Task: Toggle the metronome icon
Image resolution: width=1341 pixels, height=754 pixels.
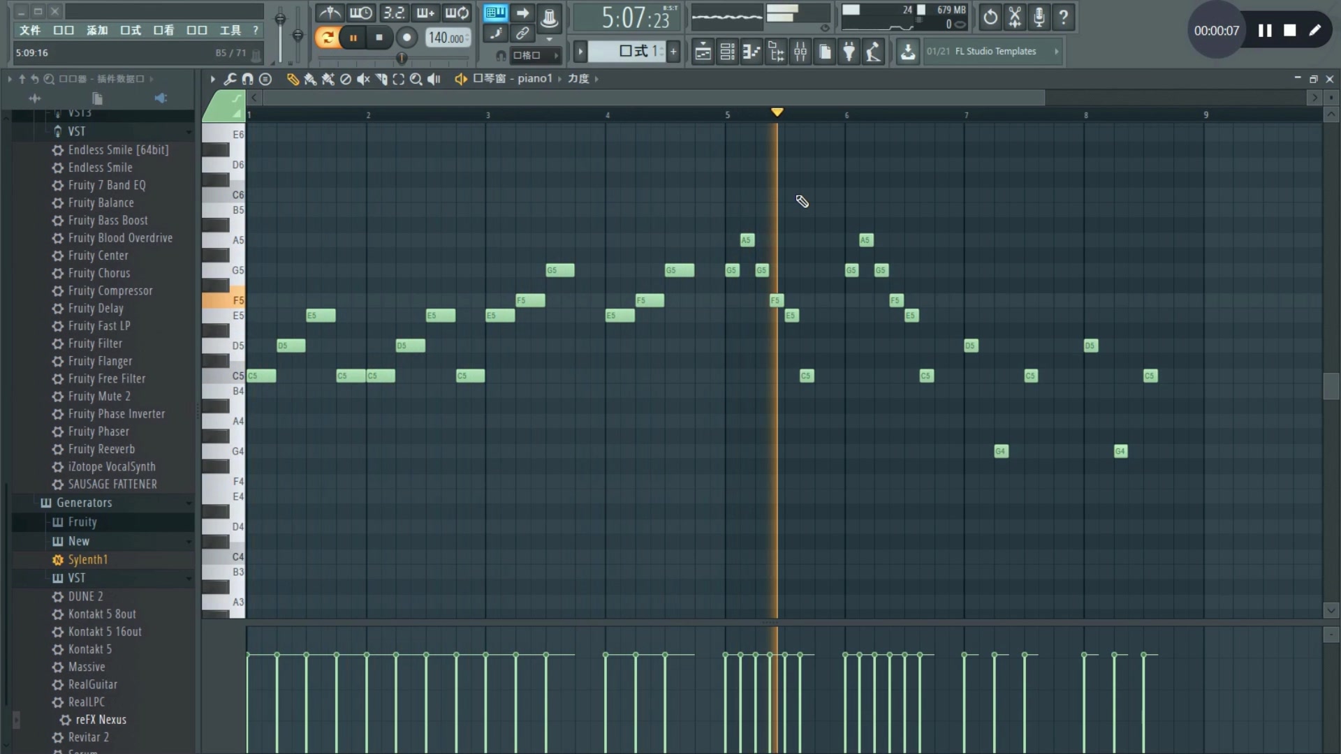Action: [329, 13]
